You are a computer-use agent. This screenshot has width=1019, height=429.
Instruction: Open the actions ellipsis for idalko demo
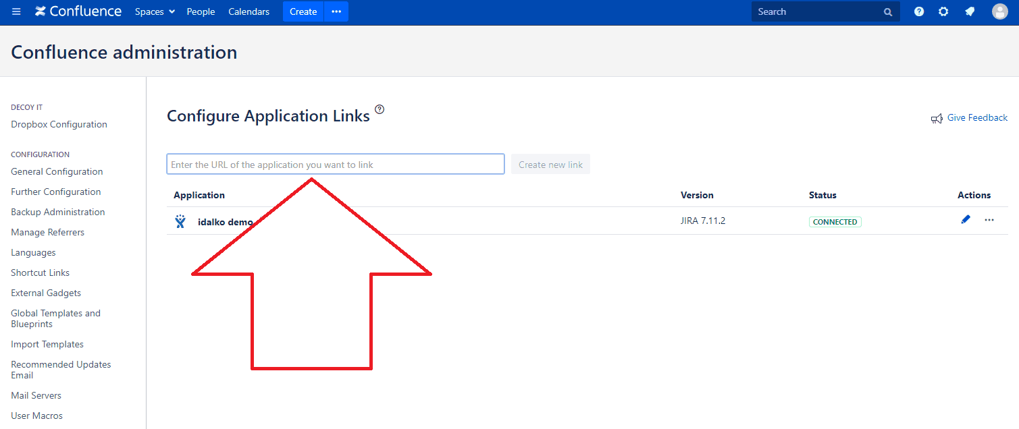coord(989,220)
